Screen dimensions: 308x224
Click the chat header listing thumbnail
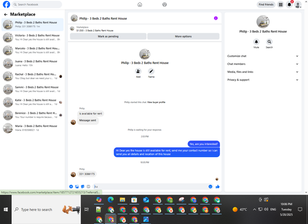pyautogui.click(x=74, y=18)
